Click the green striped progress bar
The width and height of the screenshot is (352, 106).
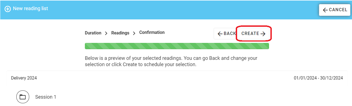(177, 46)
